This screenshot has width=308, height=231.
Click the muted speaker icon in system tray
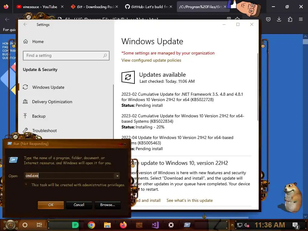[247, 225]
